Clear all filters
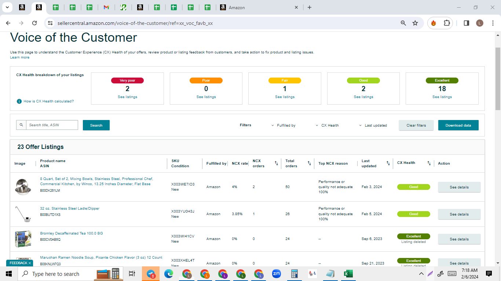 416,125
